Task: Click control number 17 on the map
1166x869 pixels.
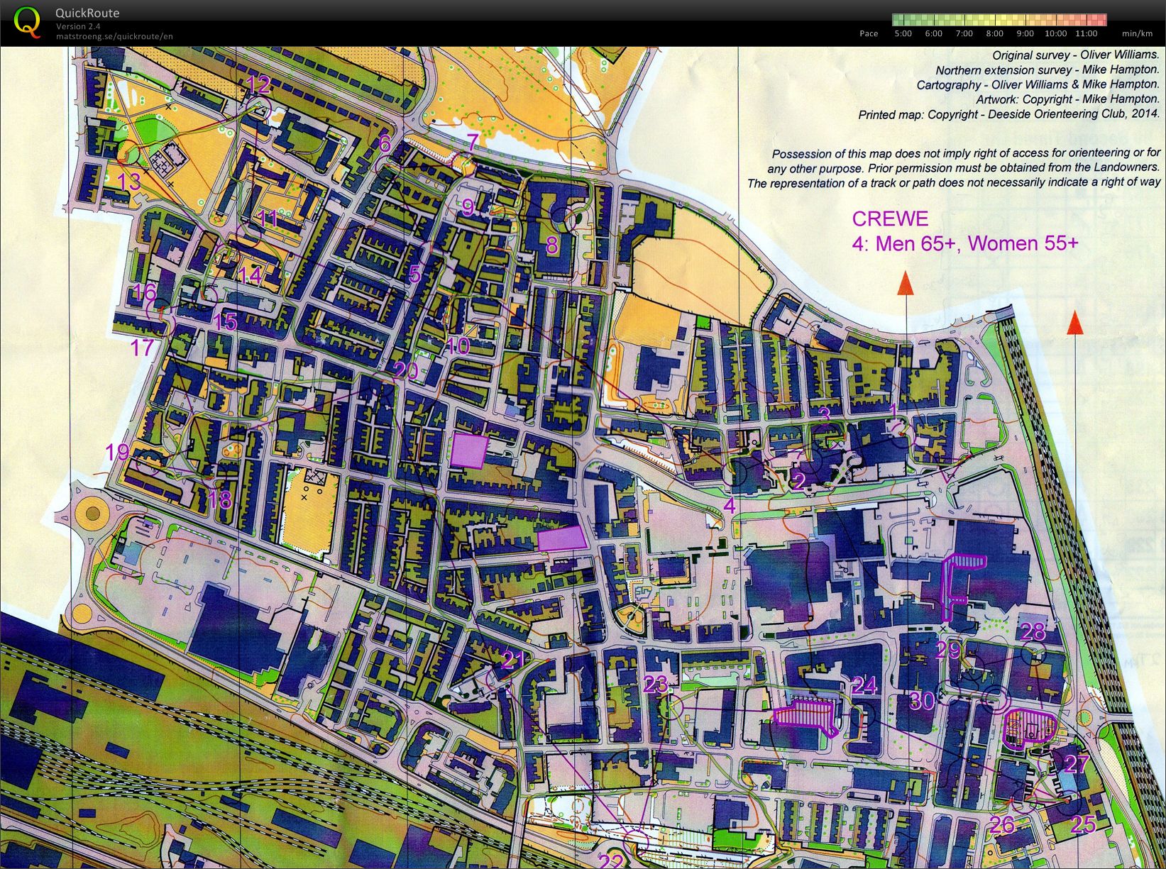Action: tap(142, 348)
